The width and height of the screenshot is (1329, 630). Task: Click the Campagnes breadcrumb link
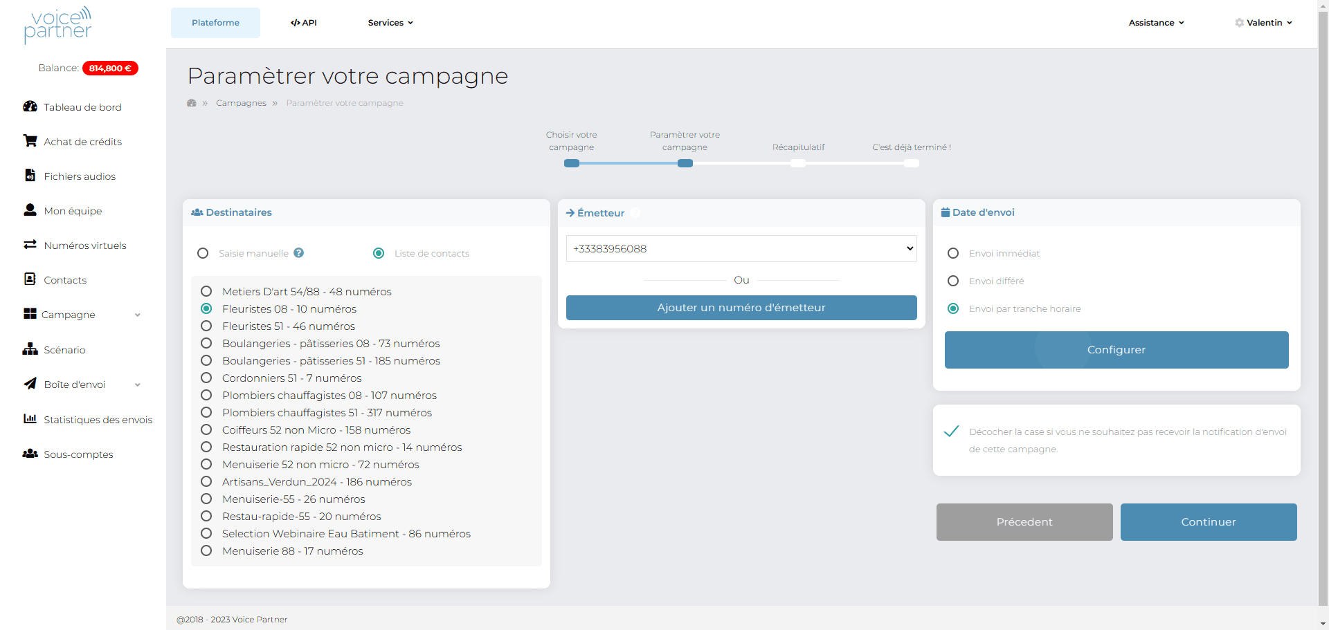coord(241,103)
